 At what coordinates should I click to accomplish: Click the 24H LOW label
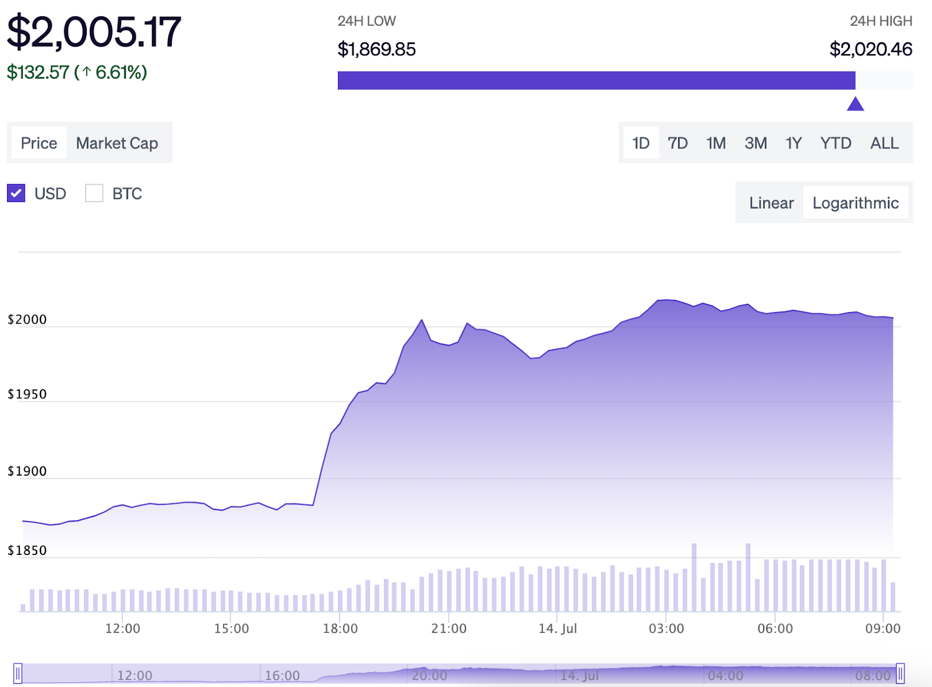[x=366, y=21]
